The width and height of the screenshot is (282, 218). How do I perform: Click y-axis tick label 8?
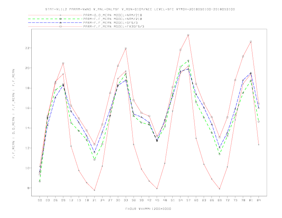click(x=28, y=188)
